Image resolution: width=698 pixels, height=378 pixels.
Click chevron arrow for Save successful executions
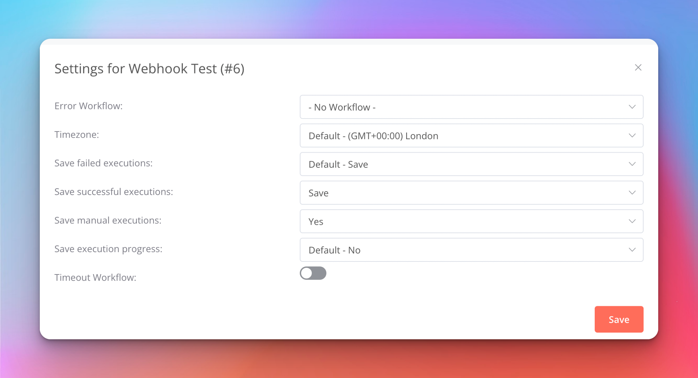632,193
